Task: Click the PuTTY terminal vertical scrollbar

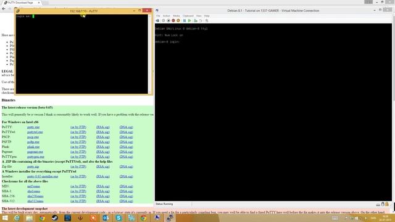Action: pyautogui.click(x=149, y=54)
